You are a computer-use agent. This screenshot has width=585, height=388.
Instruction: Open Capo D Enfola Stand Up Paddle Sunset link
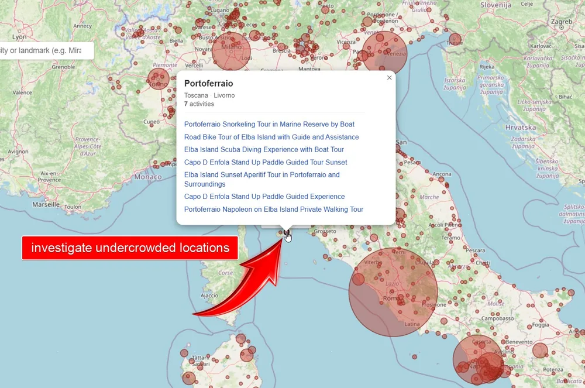266,162
